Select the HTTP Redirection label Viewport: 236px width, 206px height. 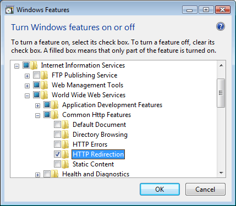(98, 154)
